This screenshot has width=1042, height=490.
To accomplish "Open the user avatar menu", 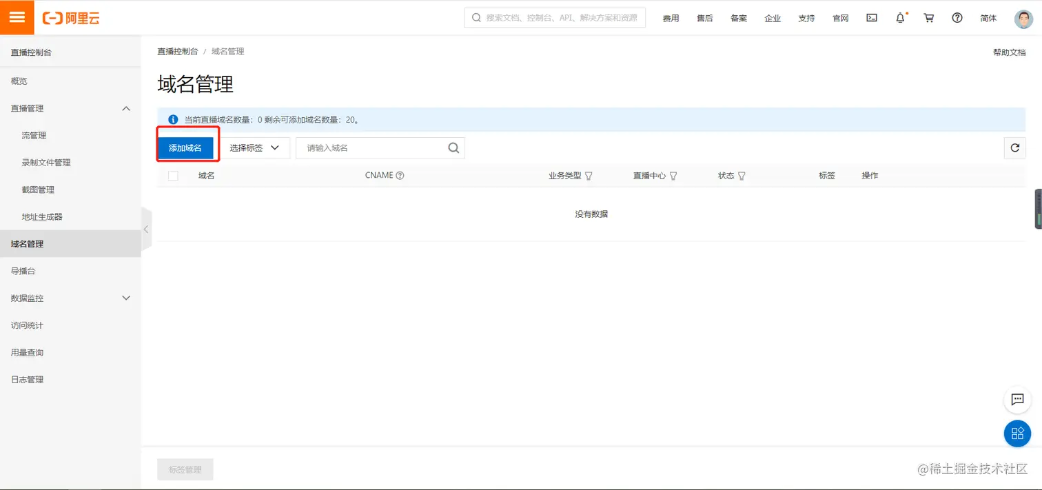I will pyautogui.click(x=1023, y=19).
